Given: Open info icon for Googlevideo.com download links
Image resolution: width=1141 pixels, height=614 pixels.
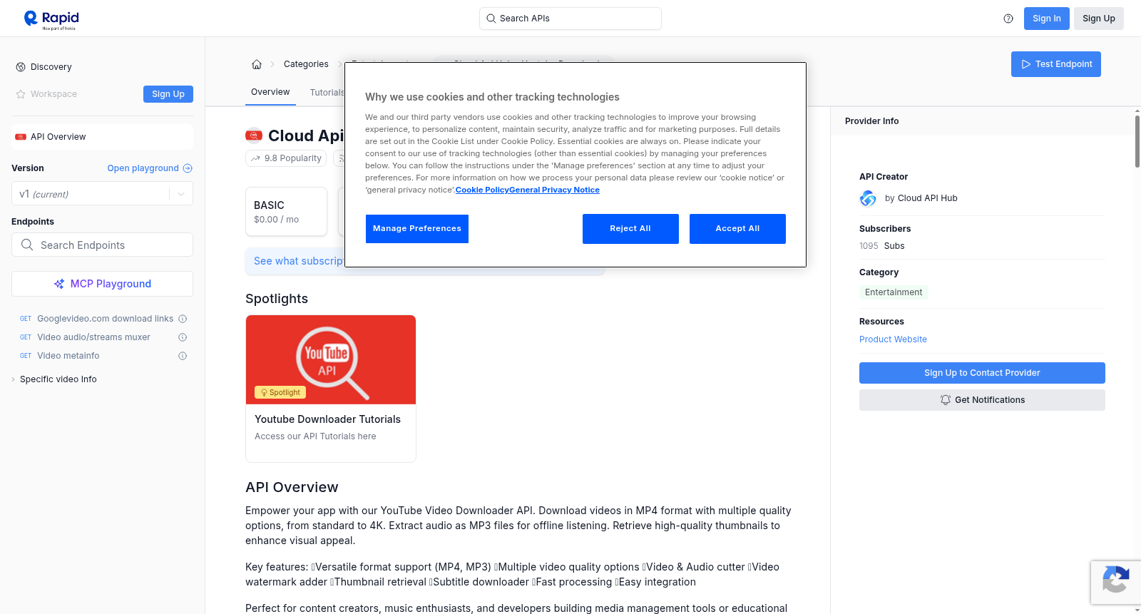Looking at the screenshot, I should pyautogui.click(x=183, y=319).
